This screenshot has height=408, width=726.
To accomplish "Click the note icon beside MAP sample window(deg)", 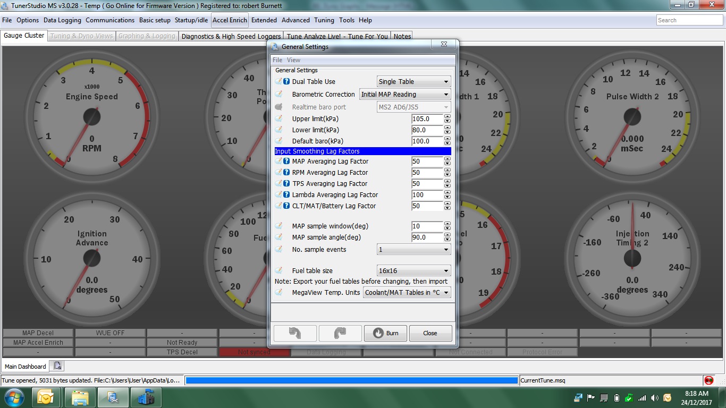I will (x=278, y=226).
